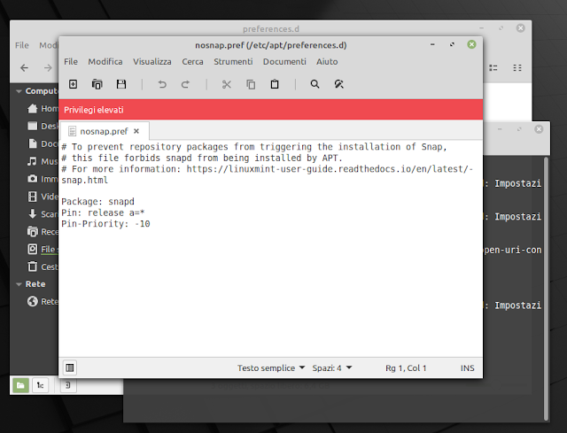
Task: Minimize the nosnap.pref editor window
Action: point(432,44)
